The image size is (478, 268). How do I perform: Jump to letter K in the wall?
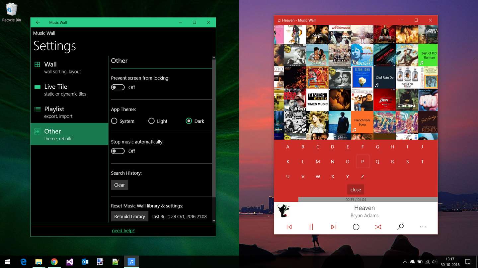pyautogui.click(x=288, y=162)
